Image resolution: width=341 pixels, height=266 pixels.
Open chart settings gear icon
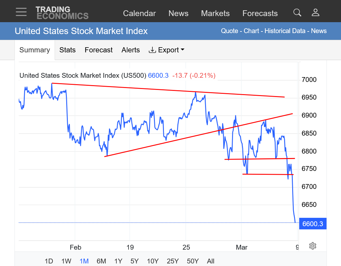point(312,246)
